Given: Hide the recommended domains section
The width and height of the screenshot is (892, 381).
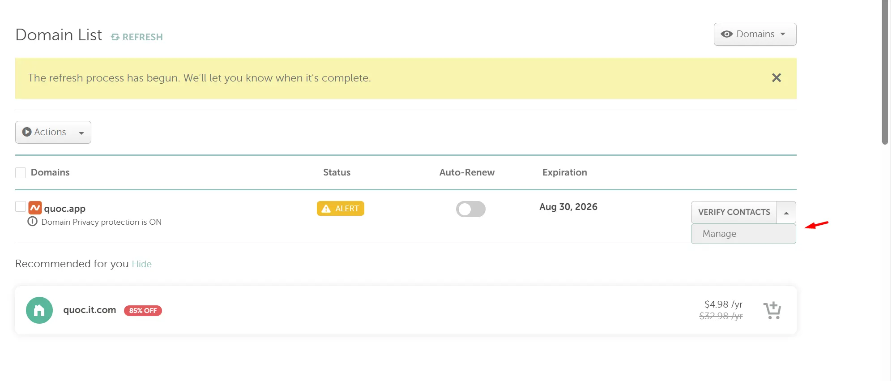Looking at the screenshot, I should point(141,264).
